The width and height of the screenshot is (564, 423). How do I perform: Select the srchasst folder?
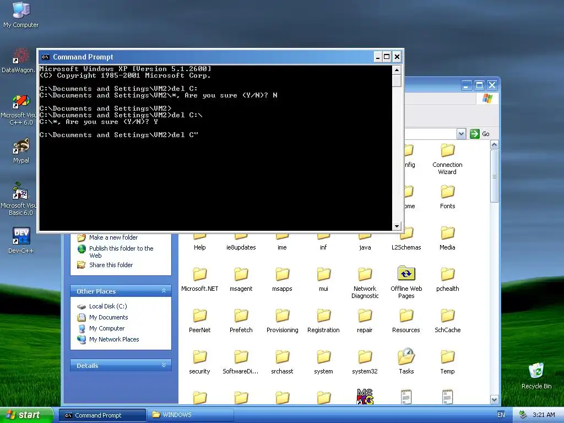tap(283, 362)
